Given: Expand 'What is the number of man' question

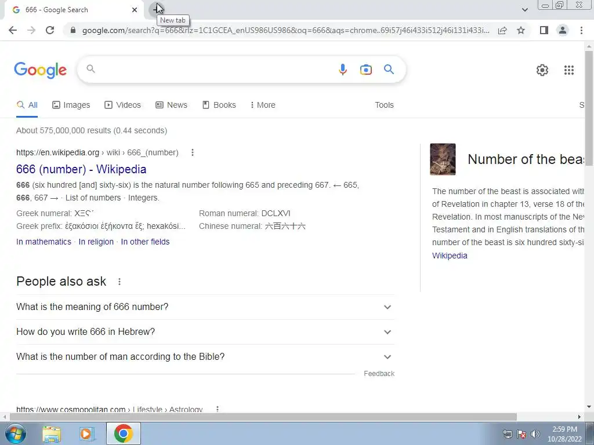Looking at the screenshot, I should point(205,357).
